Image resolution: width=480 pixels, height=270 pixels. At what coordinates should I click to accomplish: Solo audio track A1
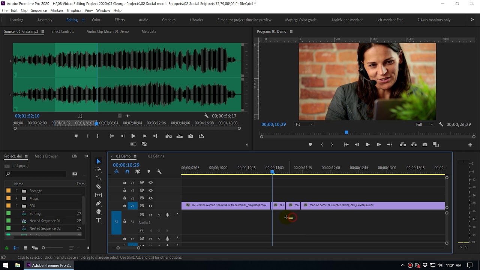pos(159,215)
